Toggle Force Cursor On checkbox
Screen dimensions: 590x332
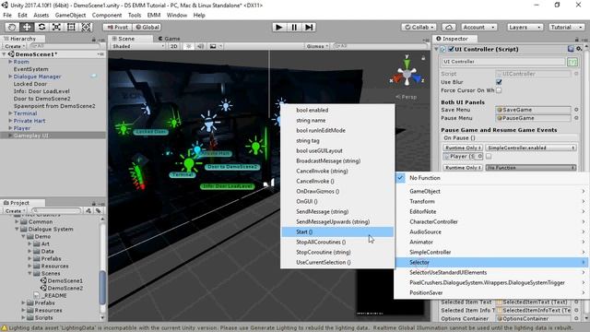499,90
